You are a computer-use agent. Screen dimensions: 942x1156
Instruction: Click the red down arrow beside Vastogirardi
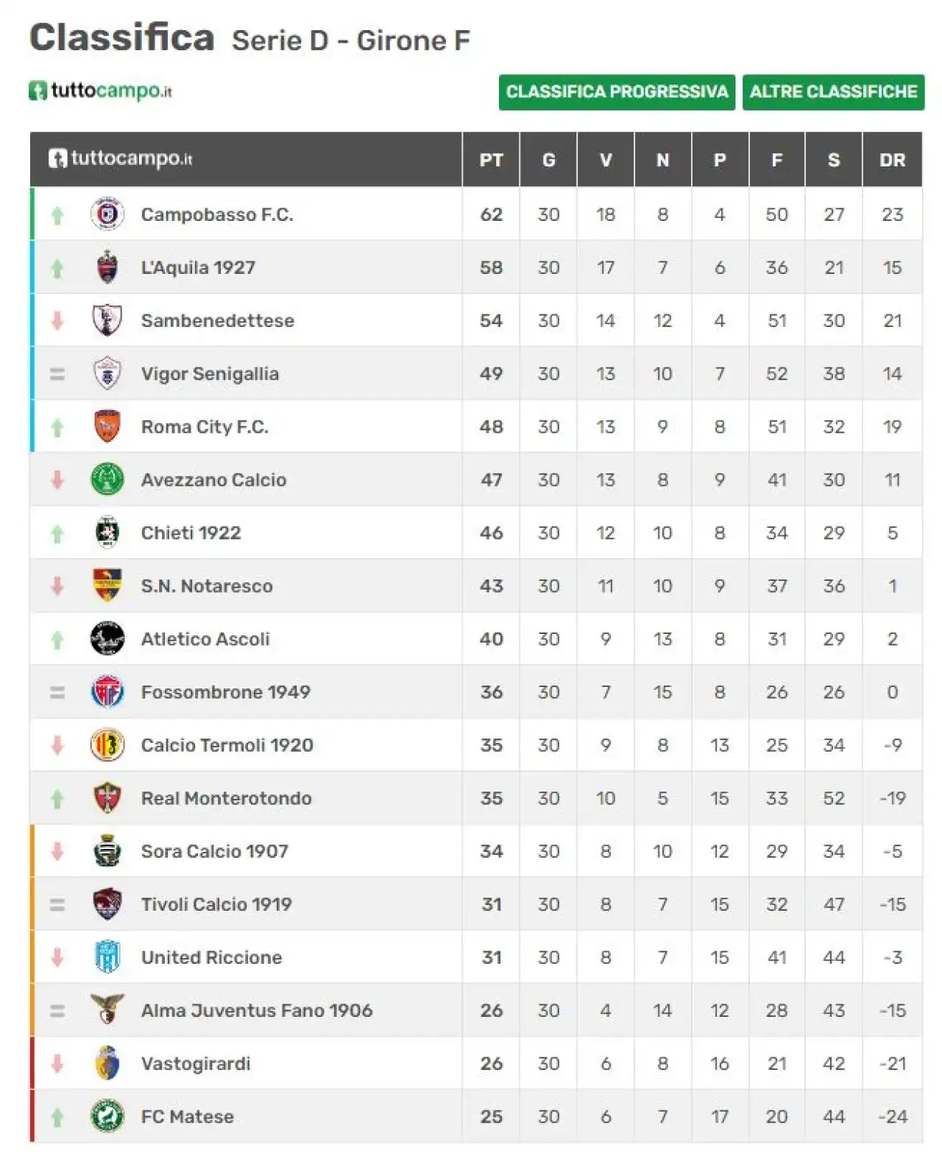click(x=57, y=1062)
